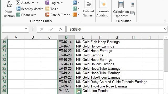Click cell containing ER89-47
Image resolution: width=168 pixels, height=94 pixels.
click(66, 86)
